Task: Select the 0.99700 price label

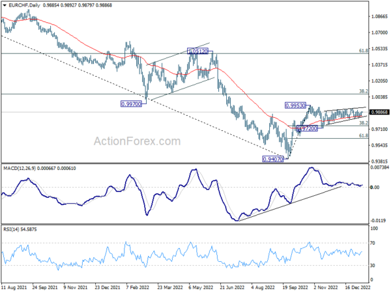Action: tap(131, 104)
